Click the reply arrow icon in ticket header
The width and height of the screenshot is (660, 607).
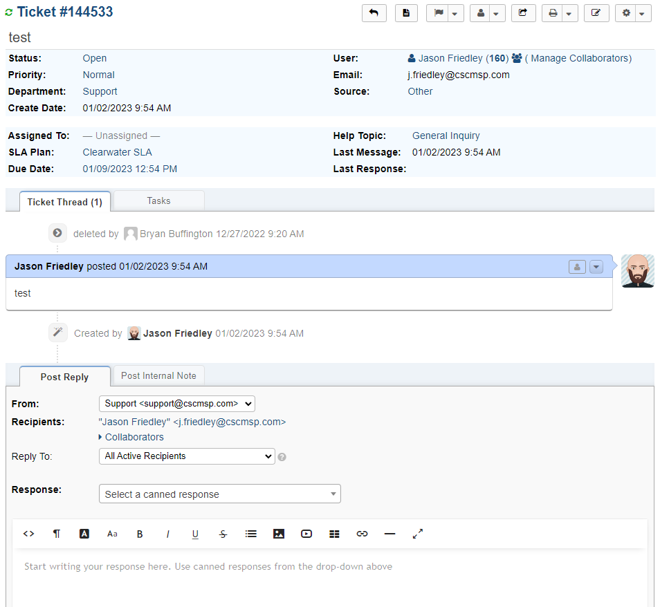[x=374, y=13]
